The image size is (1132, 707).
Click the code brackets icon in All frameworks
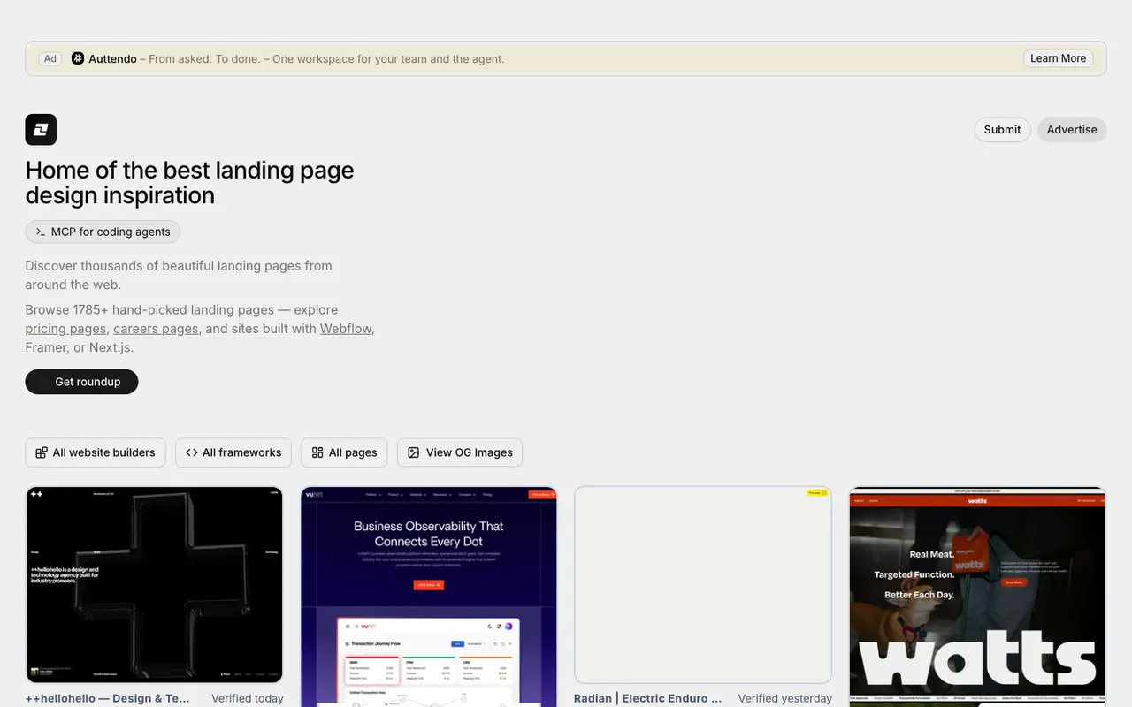click(191, 452)
